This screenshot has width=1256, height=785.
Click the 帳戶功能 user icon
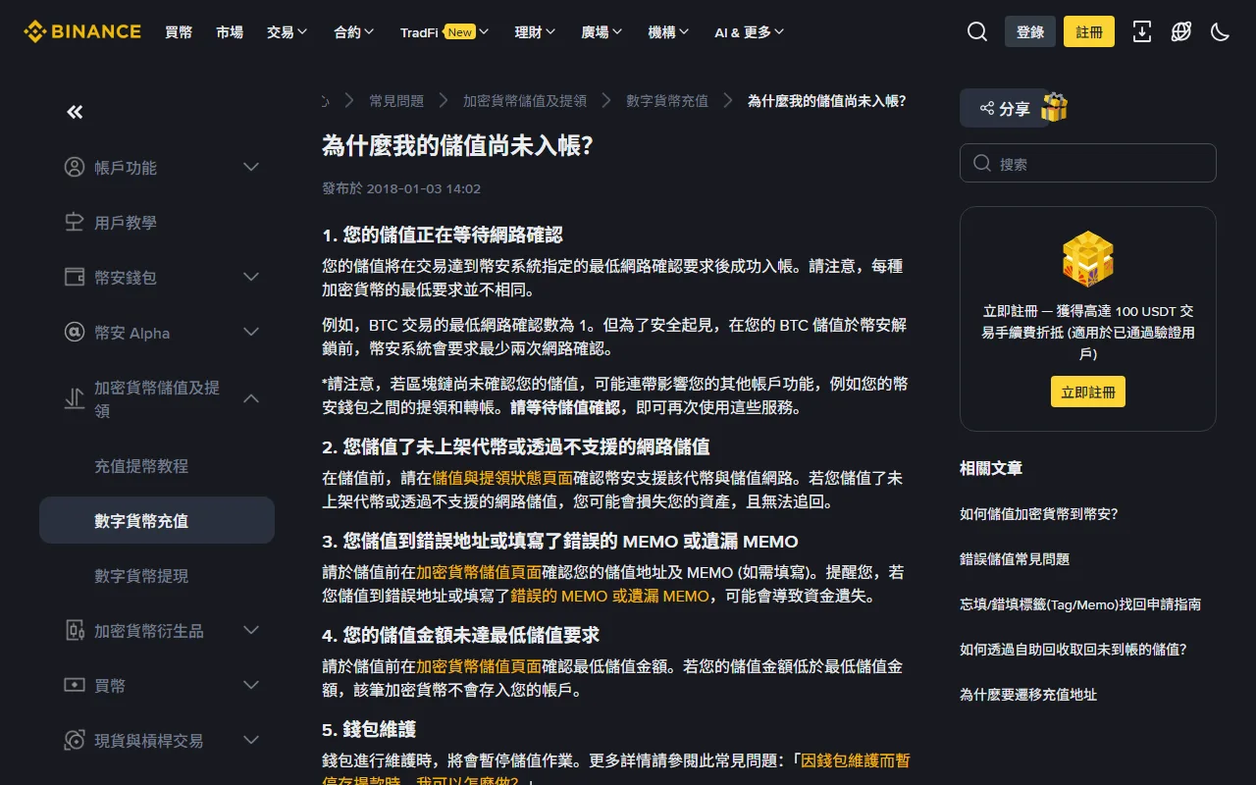point(75,167)
